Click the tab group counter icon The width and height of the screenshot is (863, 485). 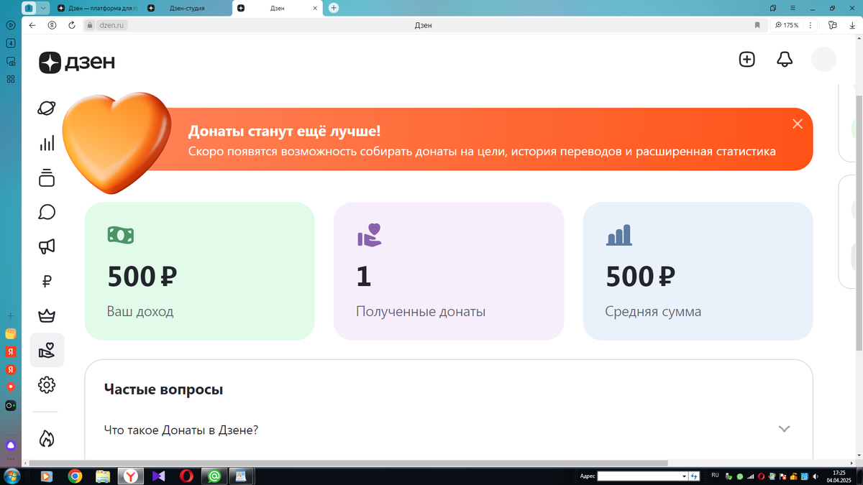click(29, 8)
